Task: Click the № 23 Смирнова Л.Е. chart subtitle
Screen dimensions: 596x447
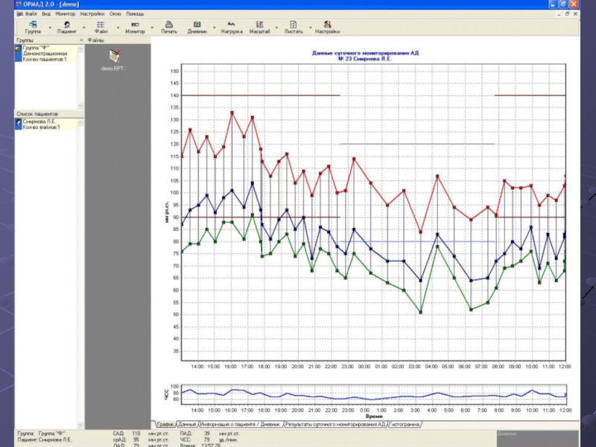Action: (x=365, y=59)
